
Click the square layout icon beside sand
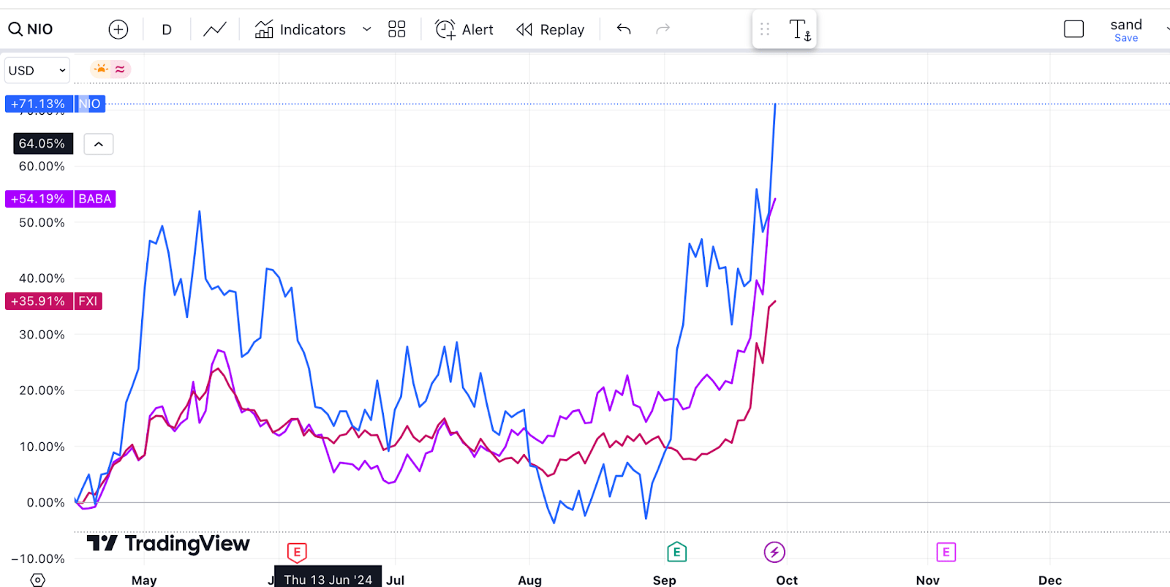point(1073,29)
